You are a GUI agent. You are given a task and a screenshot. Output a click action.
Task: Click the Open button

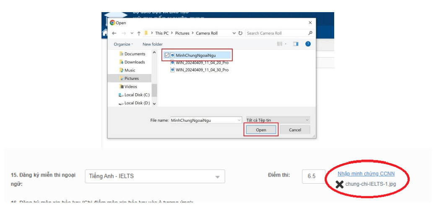[261, 130]
